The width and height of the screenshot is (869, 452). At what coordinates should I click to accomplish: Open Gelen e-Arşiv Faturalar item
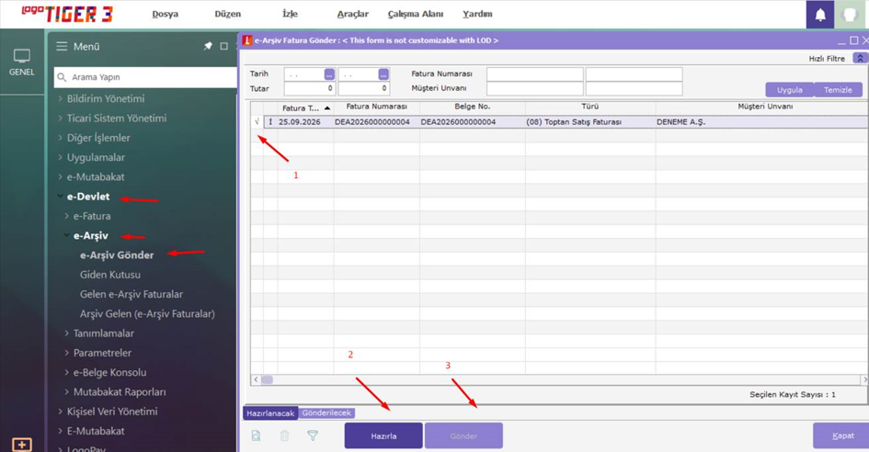131,295
